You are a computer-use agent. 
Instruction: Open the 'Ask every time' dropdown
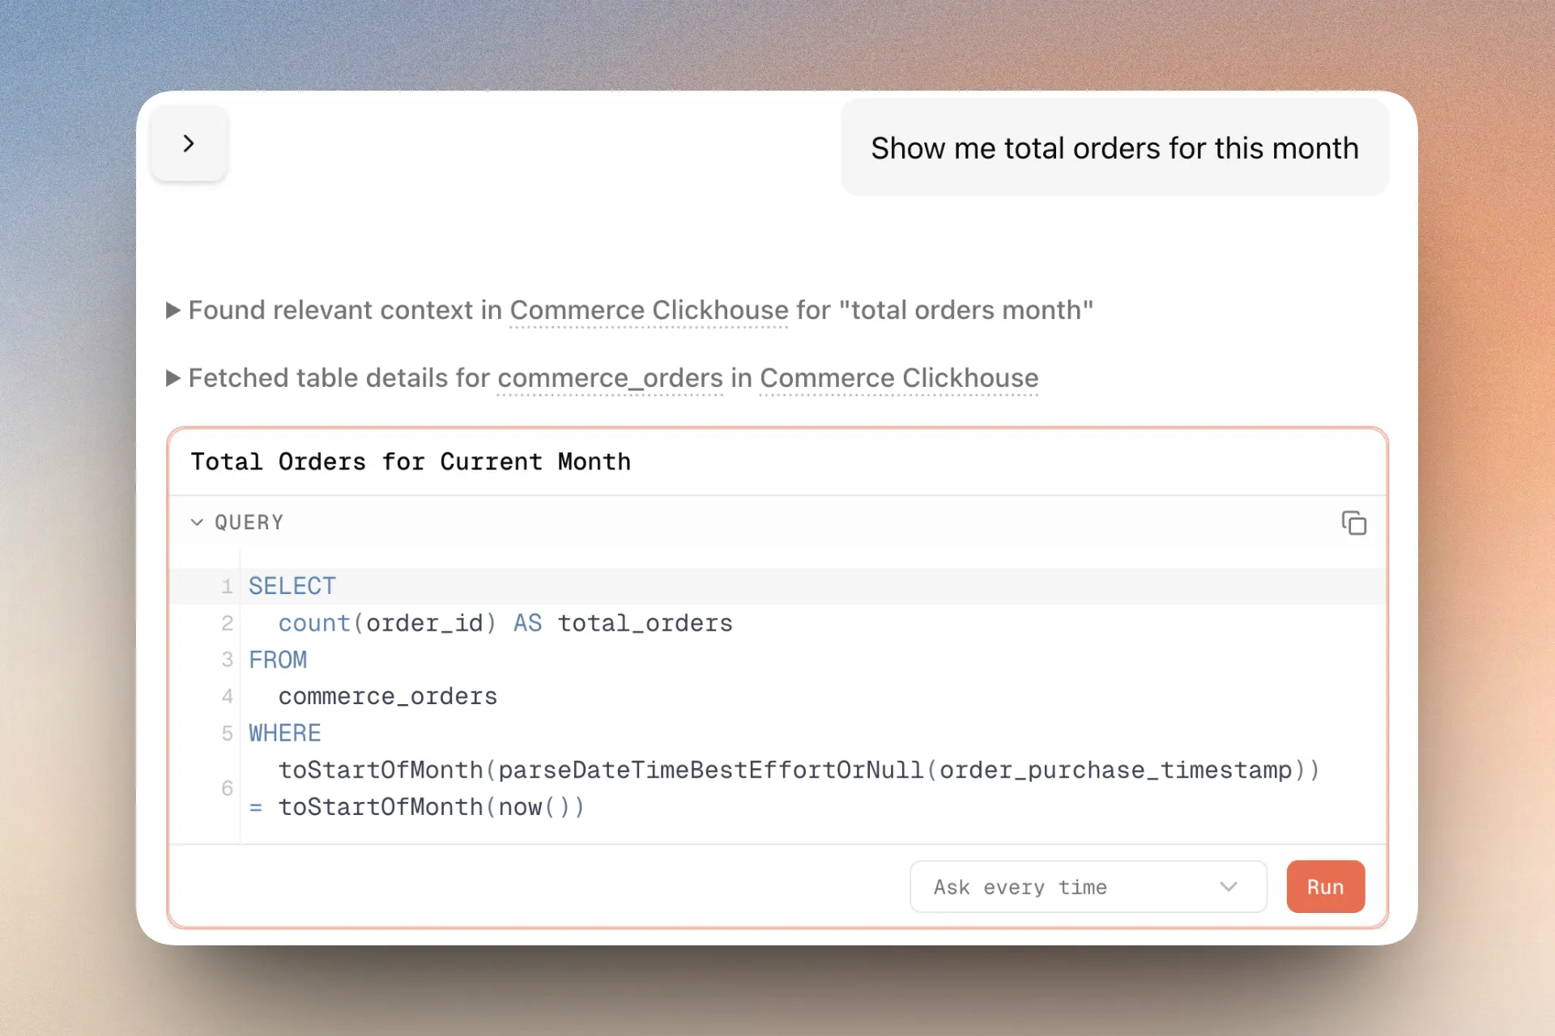pos(1088,887)
